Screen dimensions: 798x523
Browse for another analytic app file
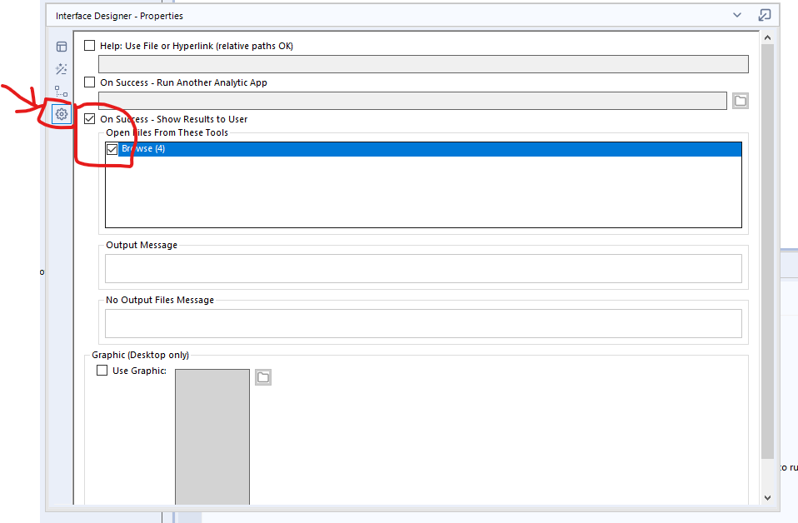pos(741,100)
